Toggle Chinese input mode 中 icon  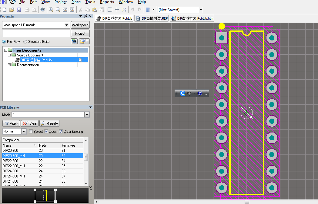[189, 93]
